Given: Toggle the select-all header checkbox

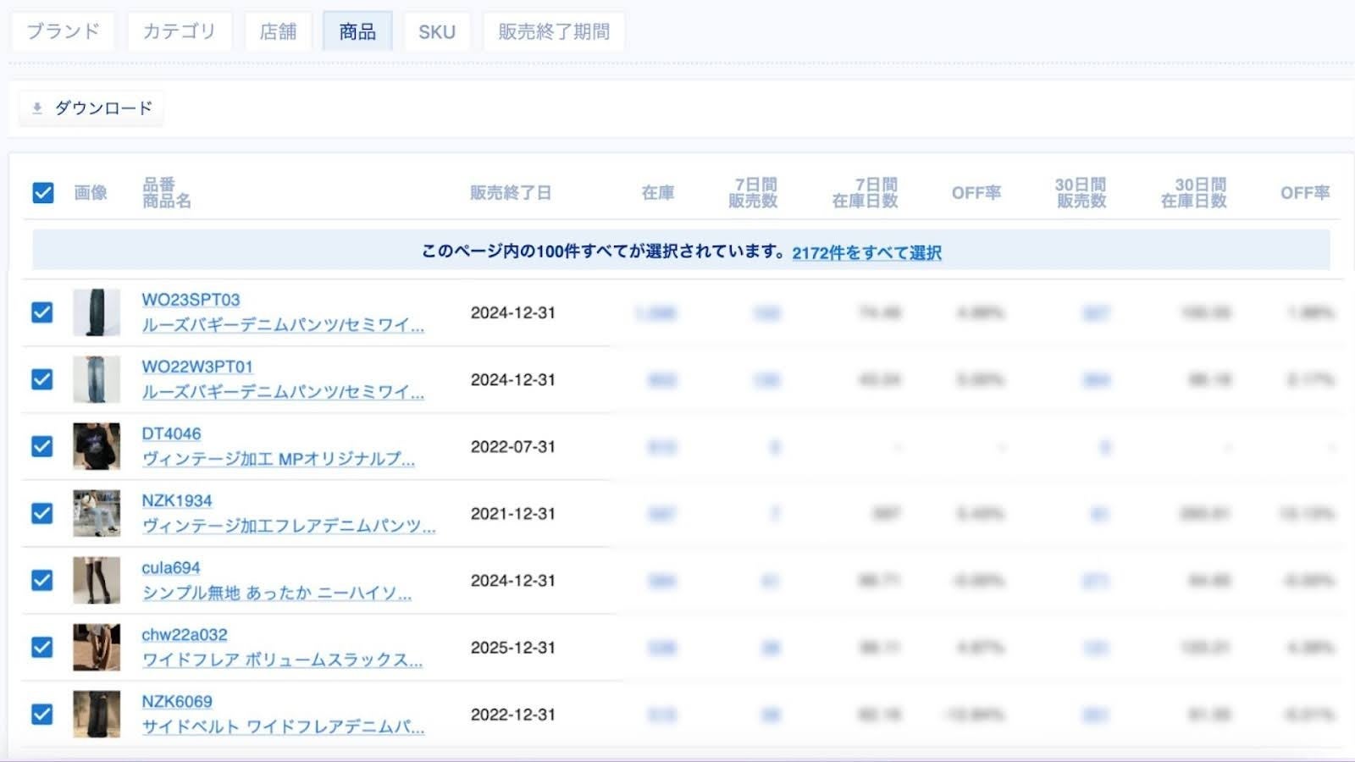Looking at the screenshot, I should pyautogui.click(x=43, y=193).
